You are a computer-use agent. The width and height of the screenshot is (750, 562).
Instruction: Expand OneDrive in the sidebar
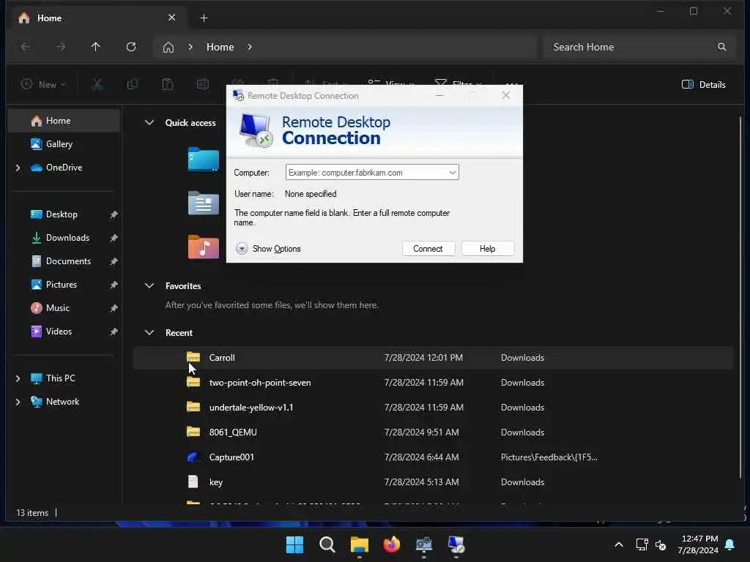[18, 168]
